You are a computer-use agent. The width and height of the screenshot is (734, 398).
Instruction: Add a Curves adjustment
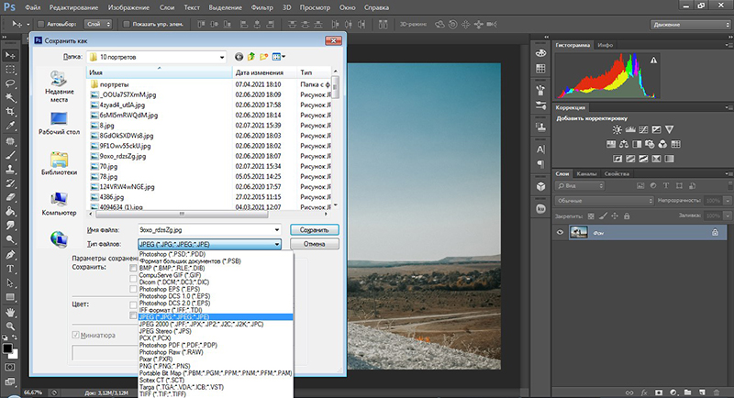click(644, 129)
